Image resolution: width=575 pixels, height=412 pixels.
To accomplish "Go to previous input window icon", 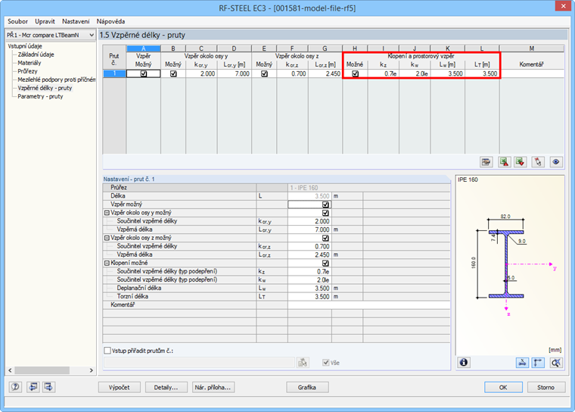I will pyautogui.click(x=33, y=387).
